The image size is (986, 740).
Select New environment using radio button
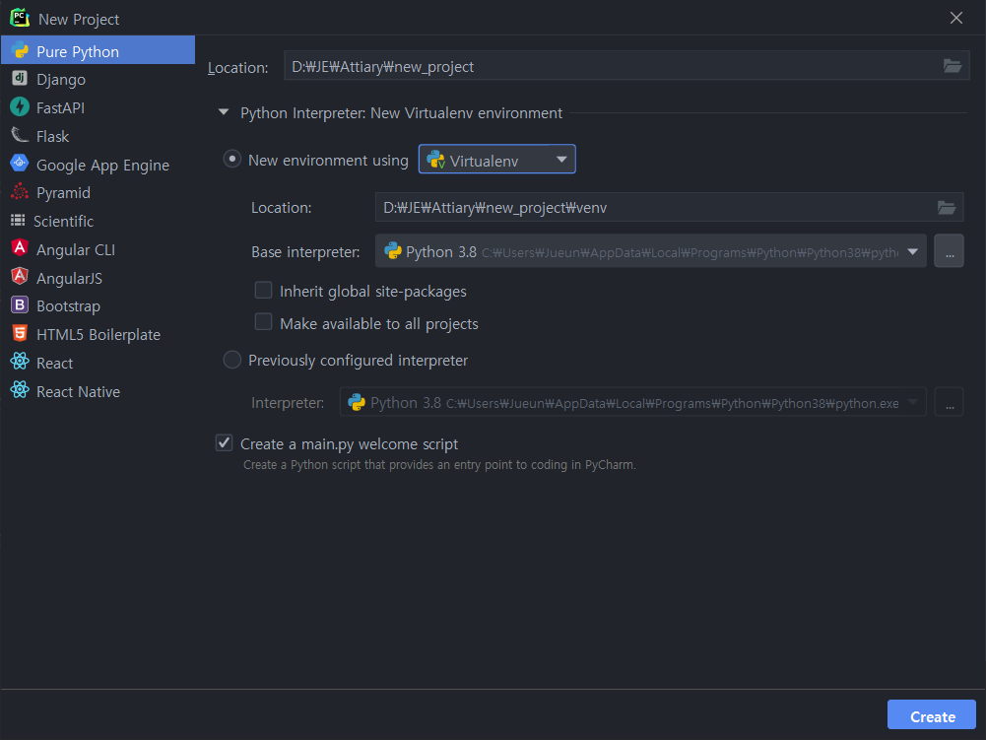tap(232, 160)
